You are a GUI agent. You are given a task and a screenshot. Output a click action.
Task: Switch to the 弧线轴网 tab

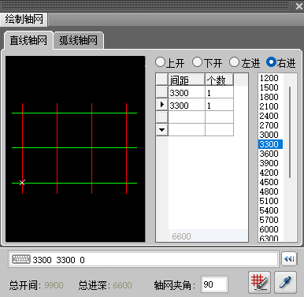pyautogui.click(x=78, y=40)
